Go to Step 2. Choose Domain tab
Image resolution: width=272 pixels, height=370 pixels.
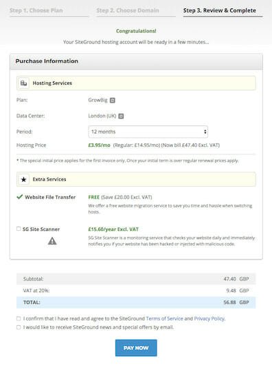(128, 10)
